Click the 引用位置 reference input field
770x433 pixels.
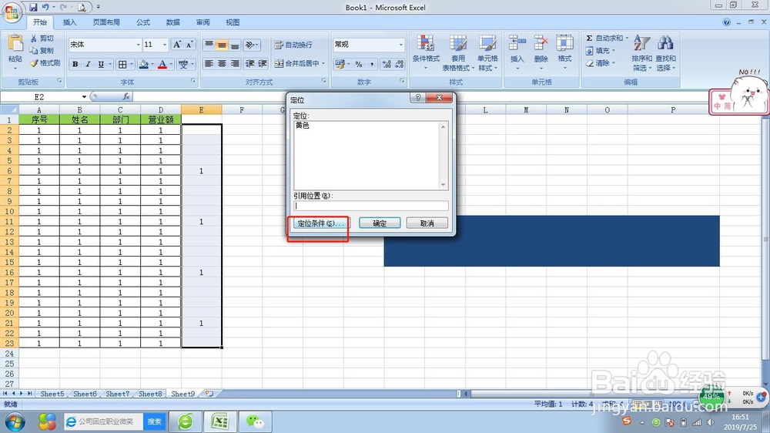click(x=371, y=206)
